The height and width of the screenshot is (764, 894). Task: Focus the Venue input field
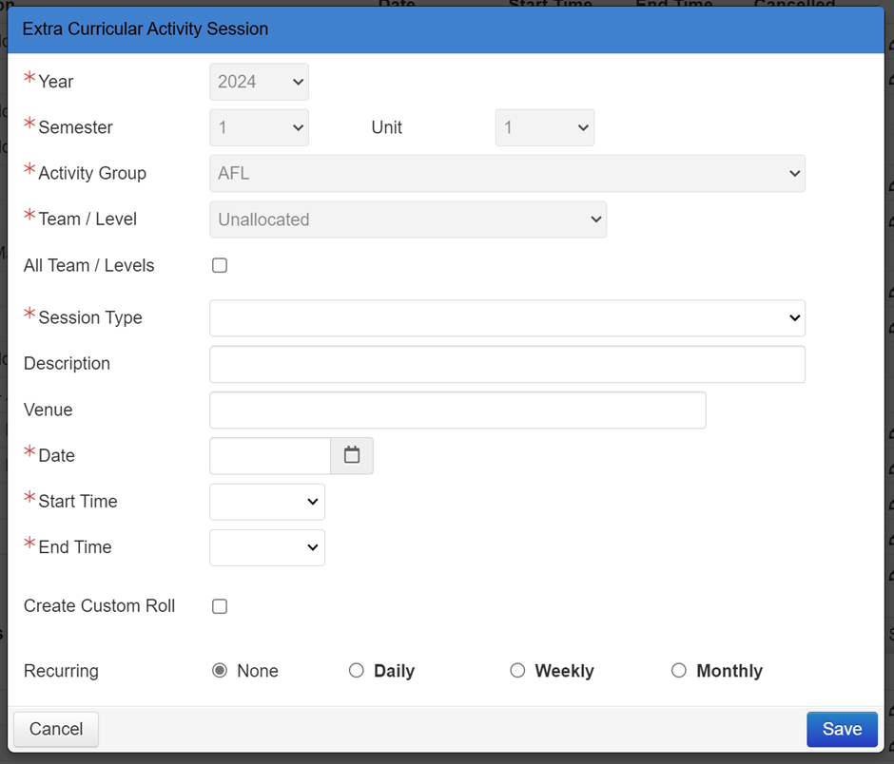pyautogui.click(x=457, y=410)
